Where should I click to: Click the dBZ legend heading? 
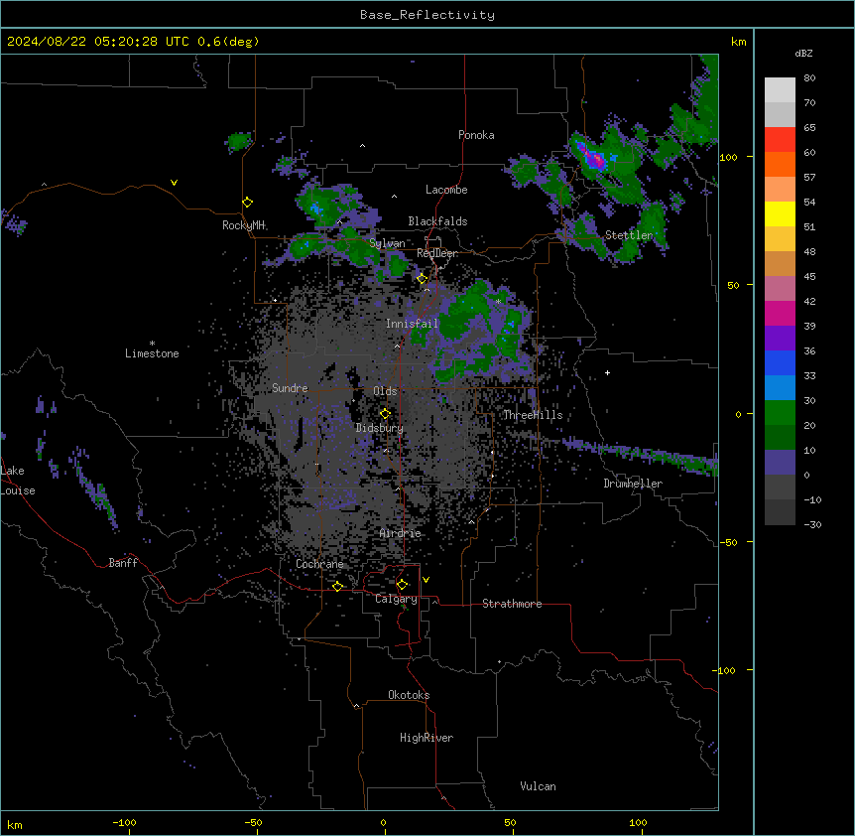(803, 54)
